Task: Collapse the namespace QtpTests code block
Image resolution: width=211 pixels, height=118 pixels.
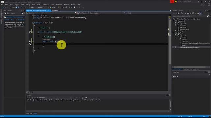Action: click(x=33, y=23)
